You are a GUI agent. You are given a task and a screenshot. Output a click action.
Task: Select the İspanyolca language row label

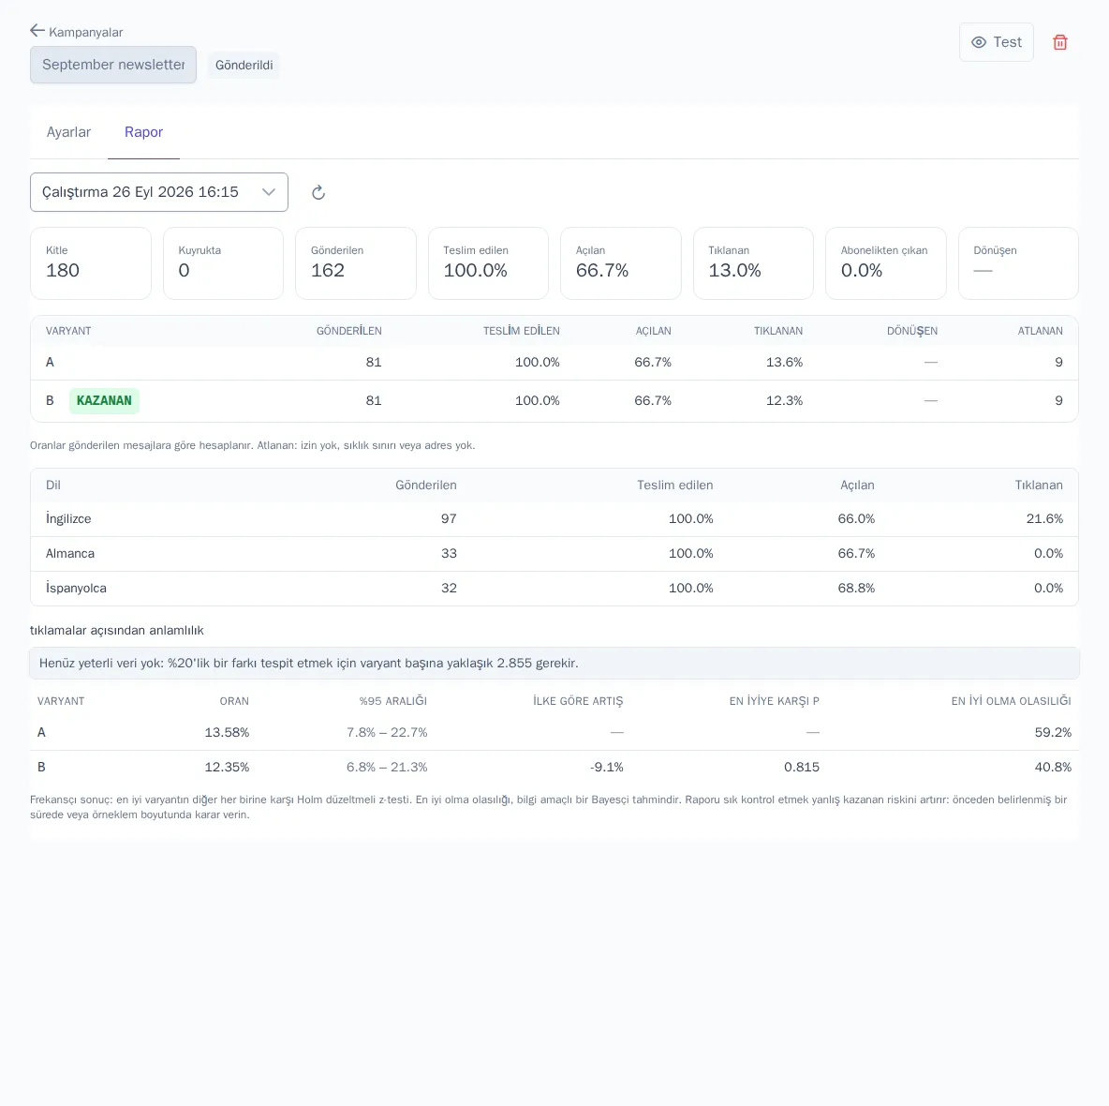(77, 588)
